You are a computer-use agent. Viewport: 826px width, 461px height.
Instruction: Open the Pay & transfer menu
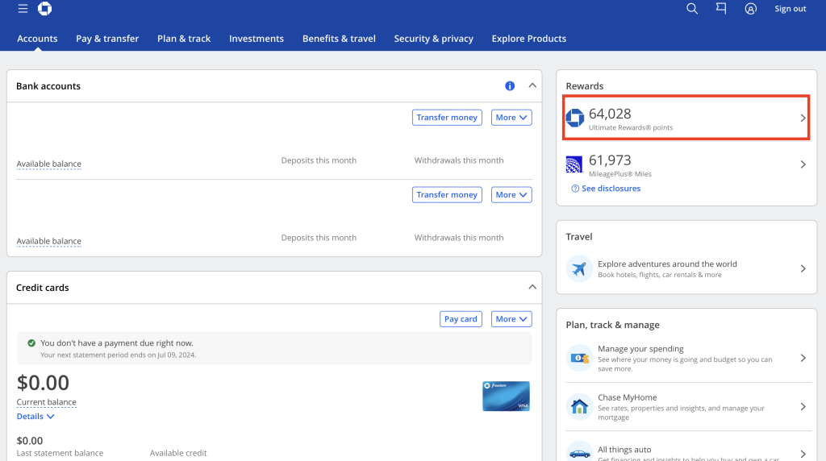click(x=107, y=39)
